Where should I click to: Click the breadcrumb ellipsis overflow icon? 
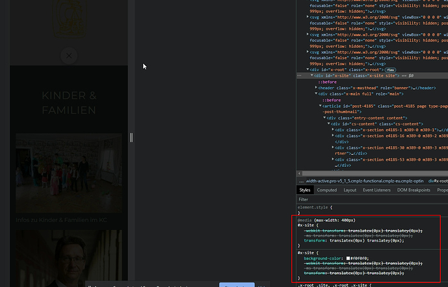[301, 181]
